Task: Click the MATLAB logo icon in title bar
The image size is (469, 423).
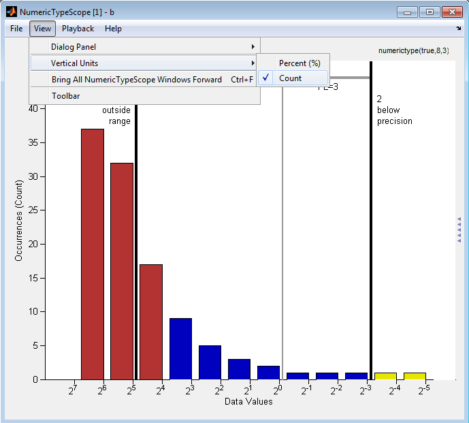Action: click(x=12, y=12)
